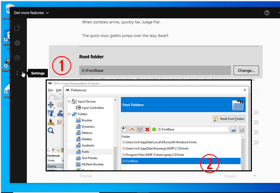Click Reset Font Folders button
This screenshot has height=193, width=280.
[x=229, y=119]
